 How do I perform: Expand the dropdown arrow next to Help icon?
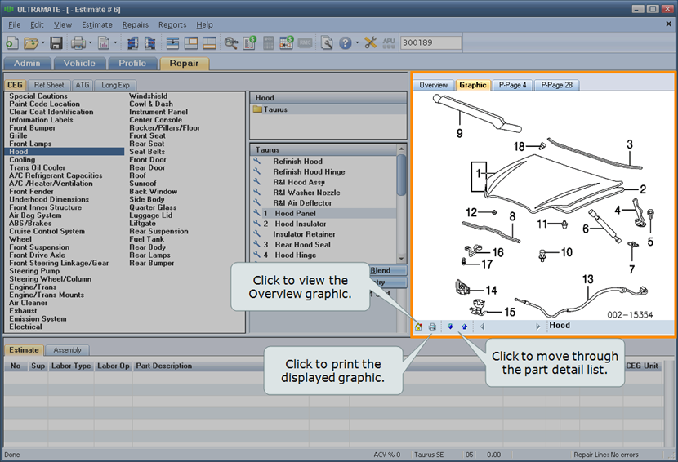tap(356, 42)
